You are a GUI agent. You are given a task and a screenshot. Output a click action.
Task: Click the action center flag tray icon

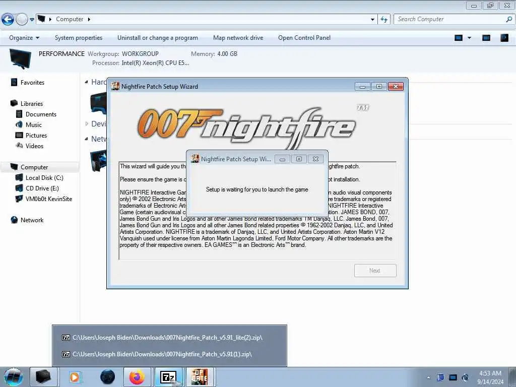(440, 377)
